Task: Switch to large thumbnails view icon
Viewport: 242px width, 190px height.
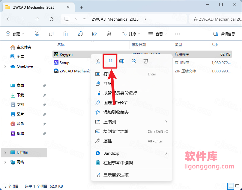Action: tap(237, 186)
